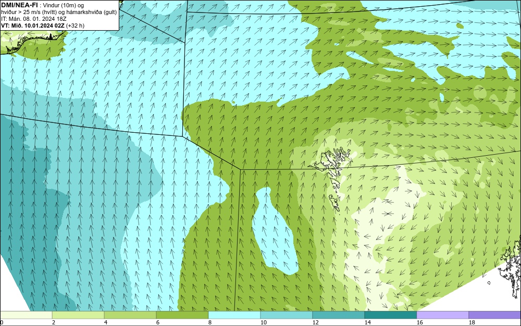Click the 6–8 m/s olive legend swatch
The width and height of the screenshot is (521, 326).
coord(182,315)
